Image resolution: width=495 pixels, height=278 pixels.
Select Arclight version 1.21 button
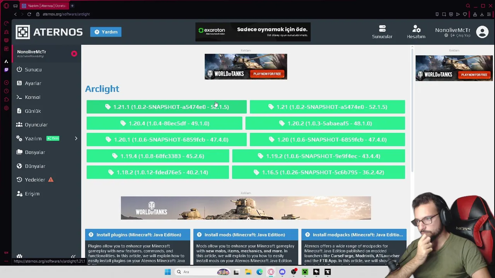pyautogui.click(x=327, y=107)
